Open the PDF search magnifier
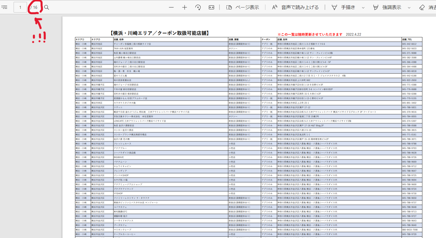Image resolution: width=436 pixels, height=238 pixels. [x=47, y=7]
